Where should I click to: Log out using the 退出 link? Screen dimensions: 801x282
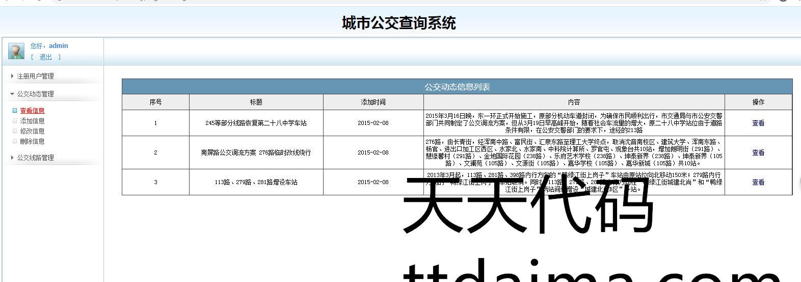point(45,57)
